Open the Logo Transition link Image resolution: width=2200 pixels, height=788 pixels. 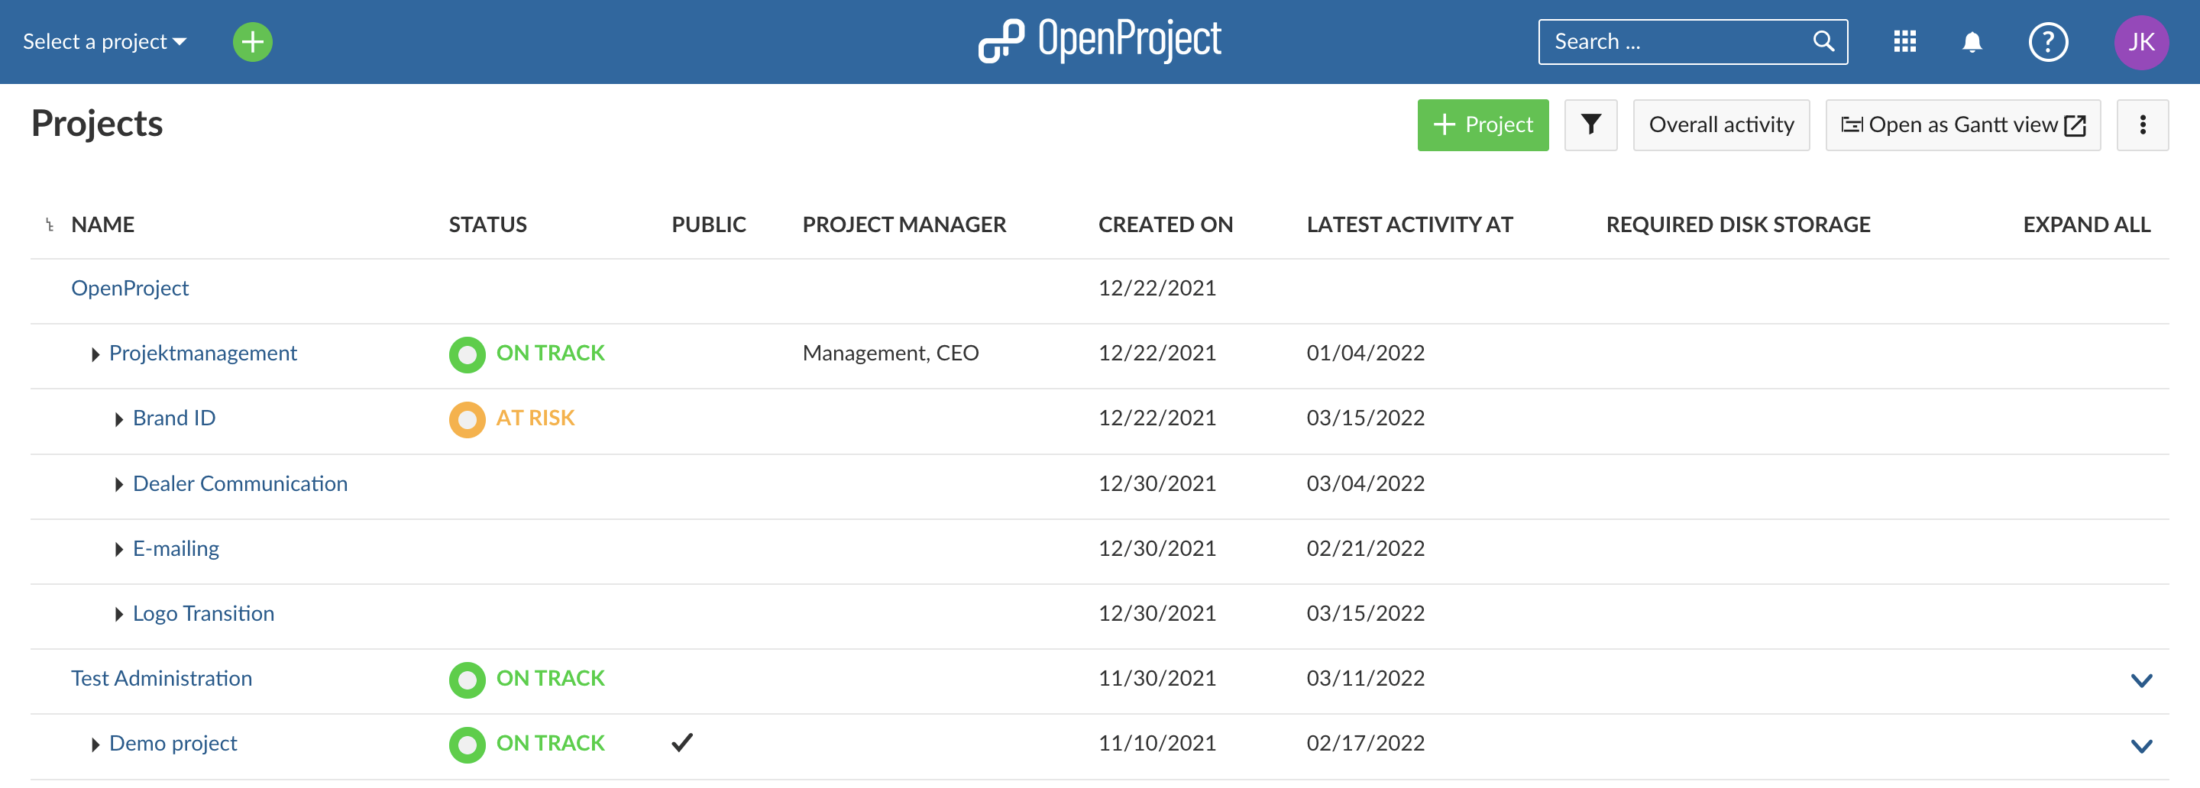(203, 613)
